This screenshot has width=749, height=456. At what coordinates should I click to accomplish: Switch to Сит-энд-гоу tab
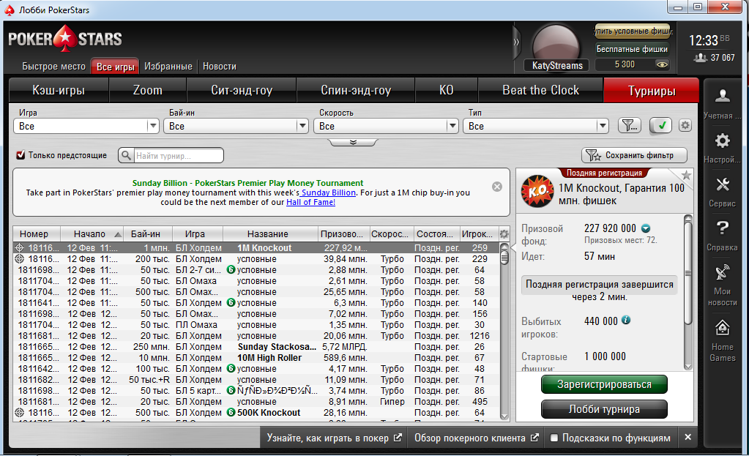point(242,90)
